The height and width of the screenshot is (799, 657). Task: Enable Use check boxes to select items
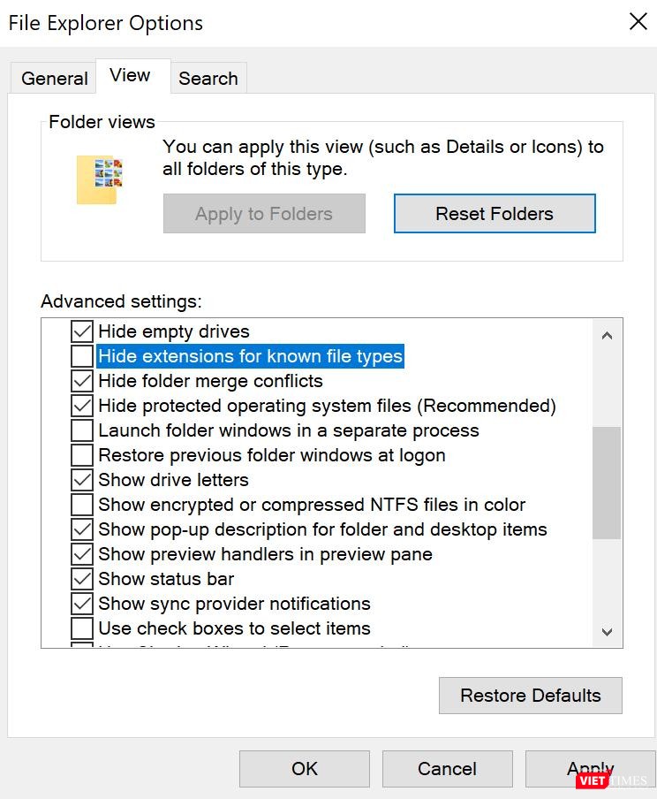point(80,628)
